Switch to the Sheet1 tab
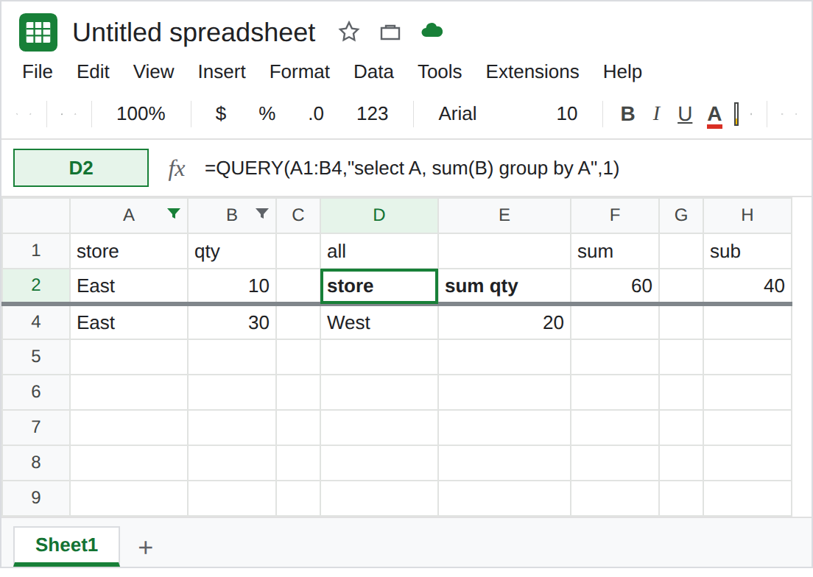Screen dimensions: 813x577 [x=66, y=546]
